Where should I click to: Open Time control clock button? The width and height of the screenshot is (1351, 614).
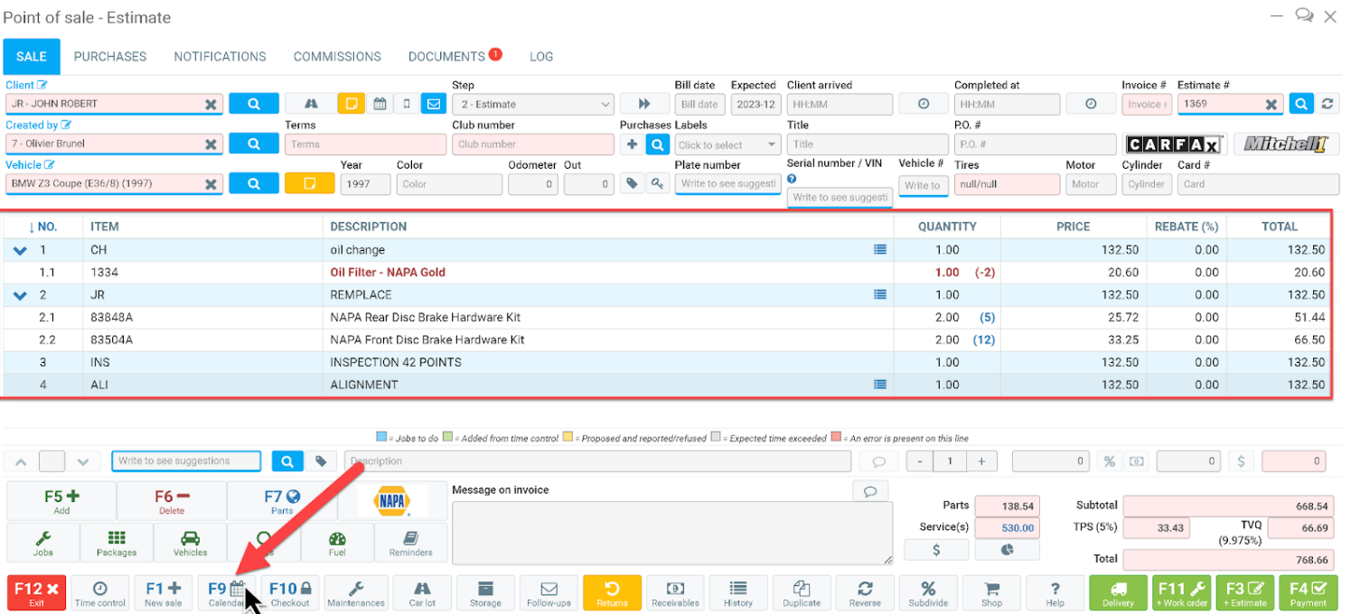[100, 593]
